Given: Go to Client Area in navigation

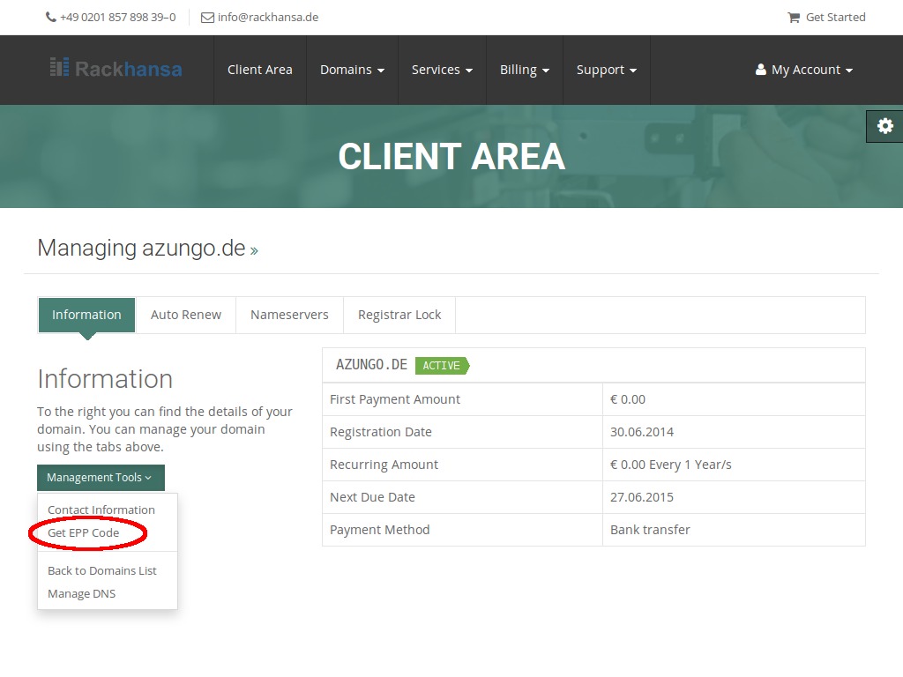Looking at the screenshot, I should pos(260,70).
